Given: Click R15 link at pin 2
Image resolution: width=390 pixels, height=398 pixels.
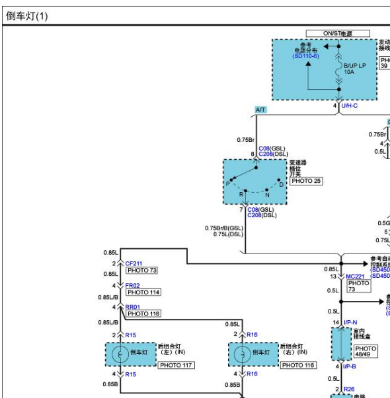Looking at the screenshot, I should 130,335.
